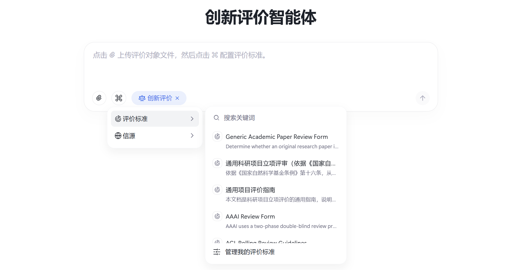Viewport: 513px width, 270px height.
Task: Click description 'AAAI uses a two-phase double-blind review'
Action: [x=281, y=226]
